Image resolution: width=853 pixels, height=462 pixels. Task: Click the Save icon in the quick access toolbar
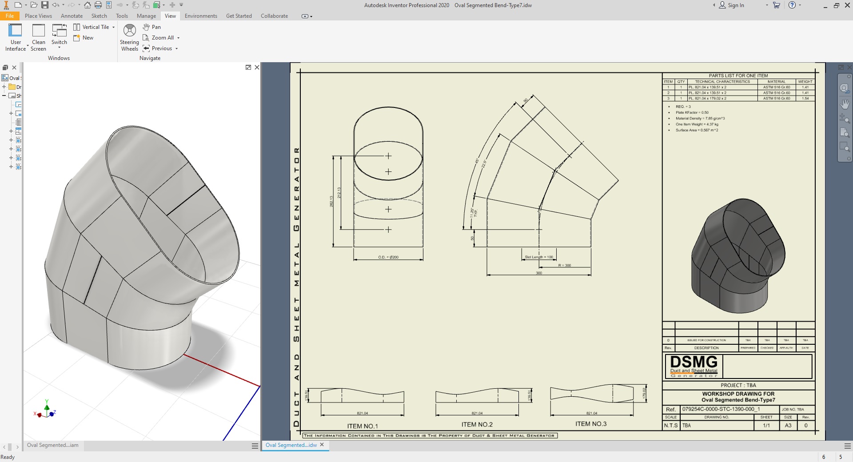pyautogui.click(x=45, y=5)
